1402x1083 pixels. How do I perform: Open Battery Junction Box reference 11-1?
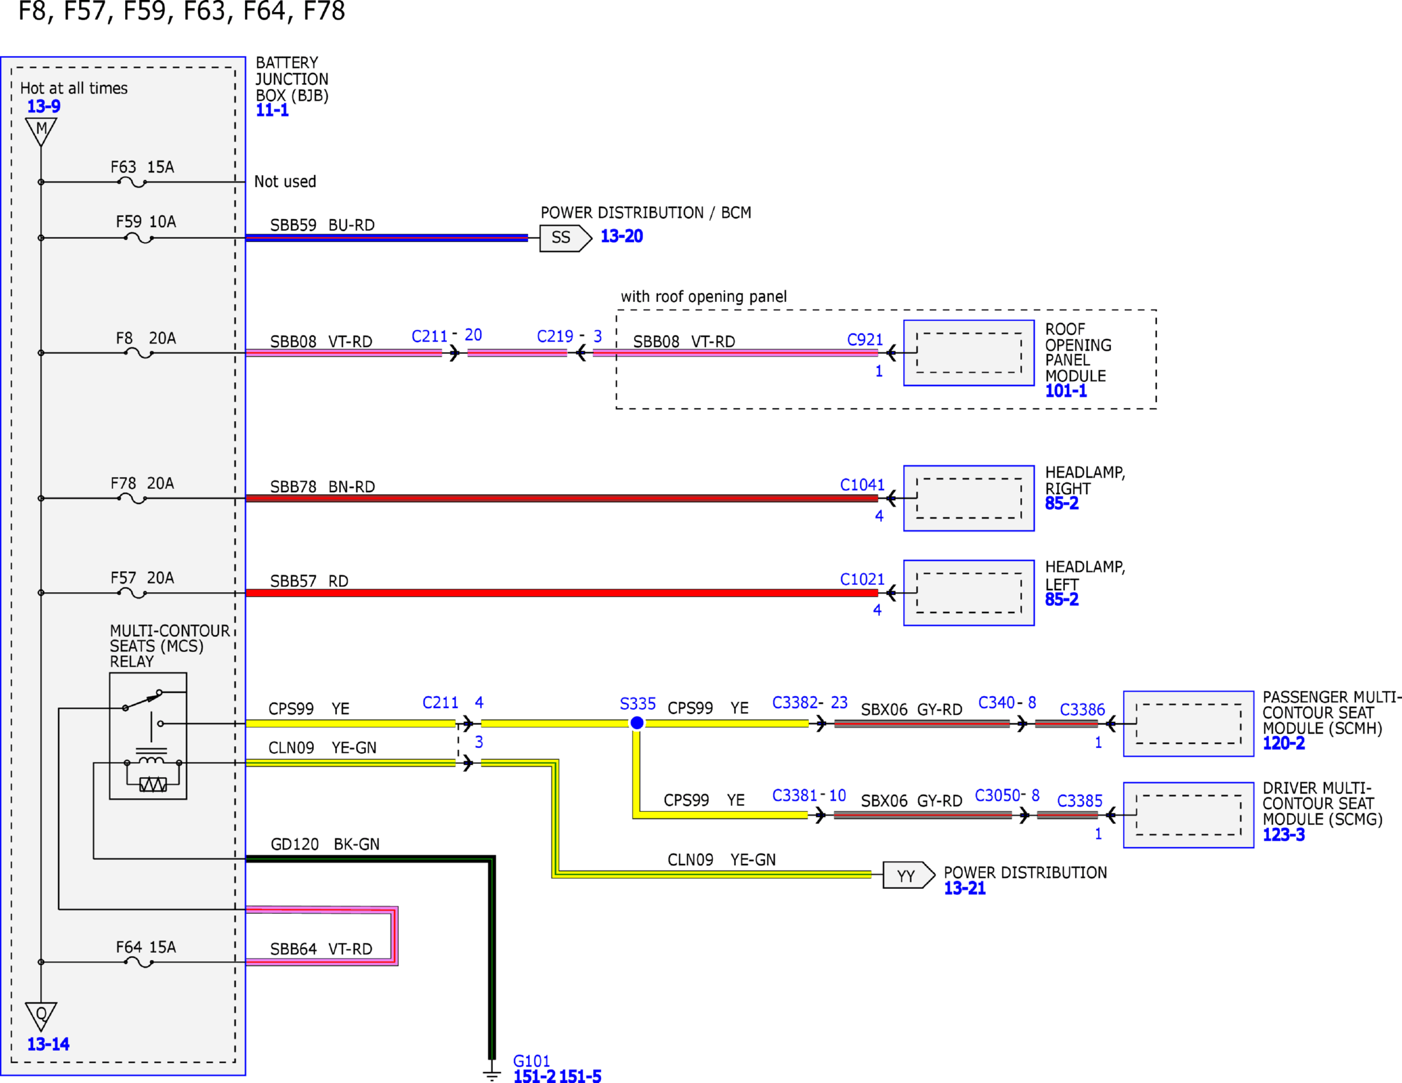(272, 110)
